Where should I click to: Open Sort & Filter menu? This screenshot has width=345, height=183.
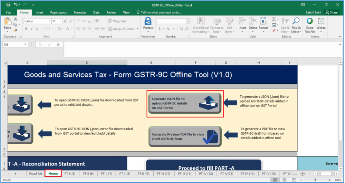285,26
